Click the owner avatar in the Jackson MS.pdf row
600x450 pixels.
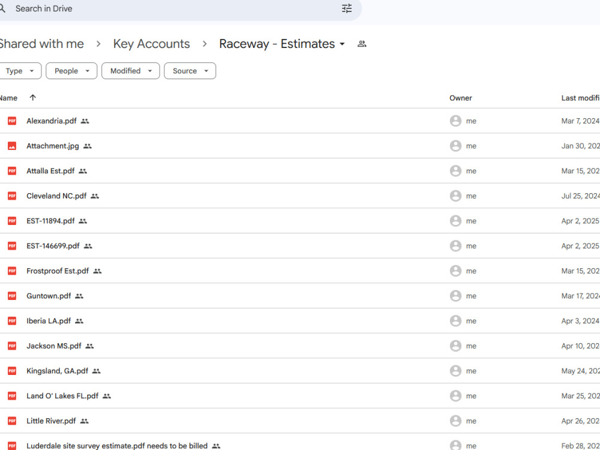click(x=455, y=346)
